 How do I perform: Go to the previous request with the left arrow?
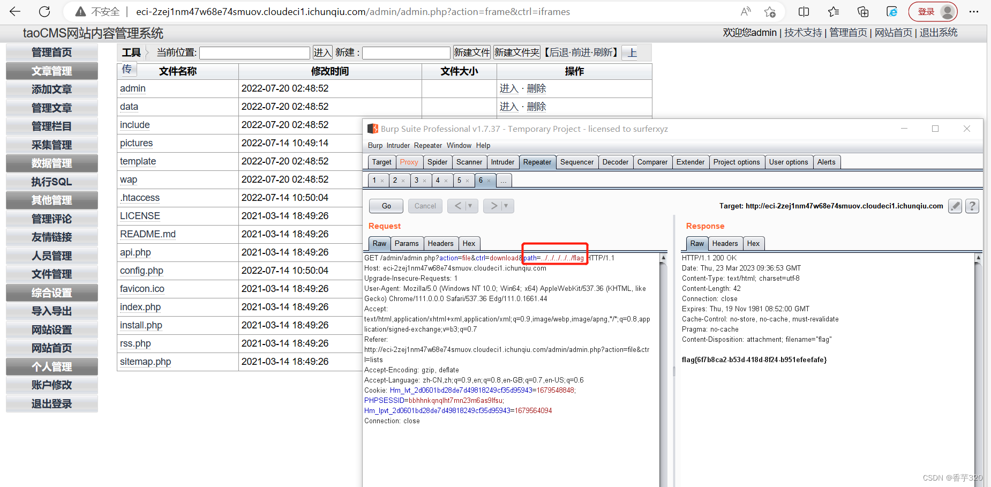[x=457, y=206]
